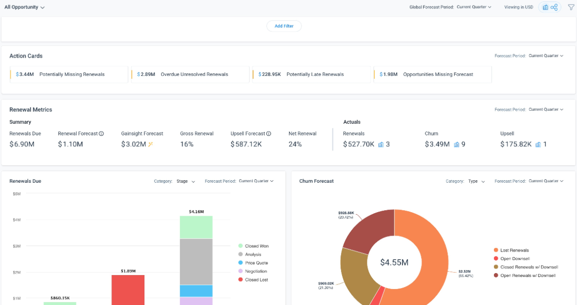Screen dimensions: 577x305
Task: Open the Global Forecast Period Current Quarter dropdown
Action: [x=474, y=7]
